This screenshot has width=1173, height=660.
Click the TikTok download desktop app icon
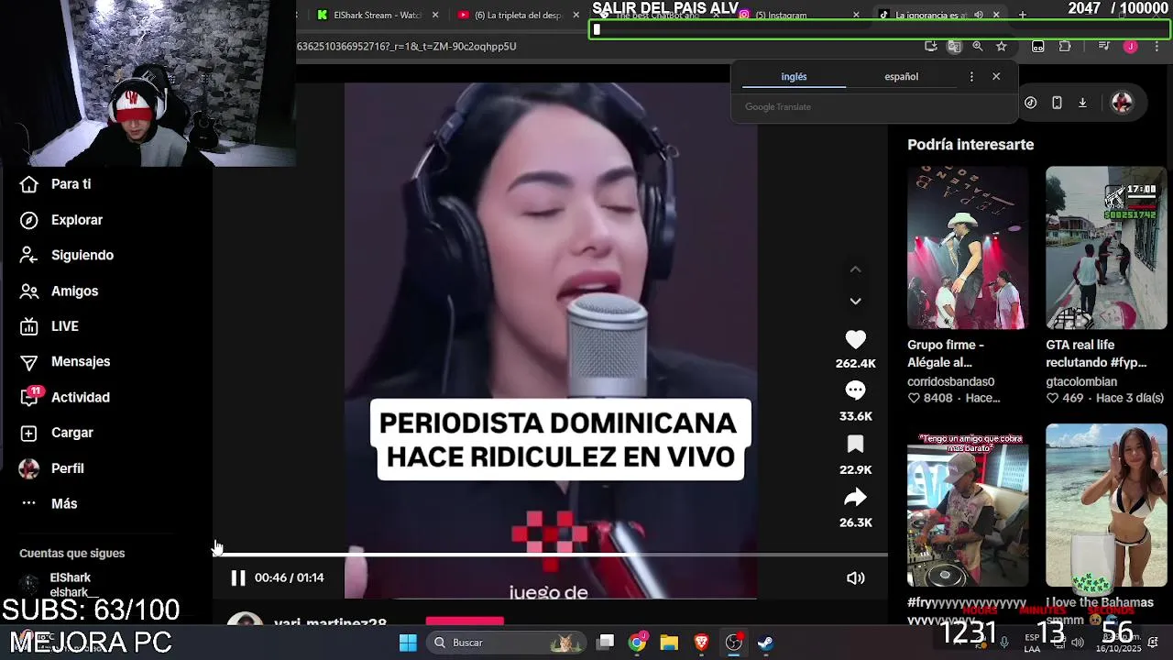point(1082,103)
